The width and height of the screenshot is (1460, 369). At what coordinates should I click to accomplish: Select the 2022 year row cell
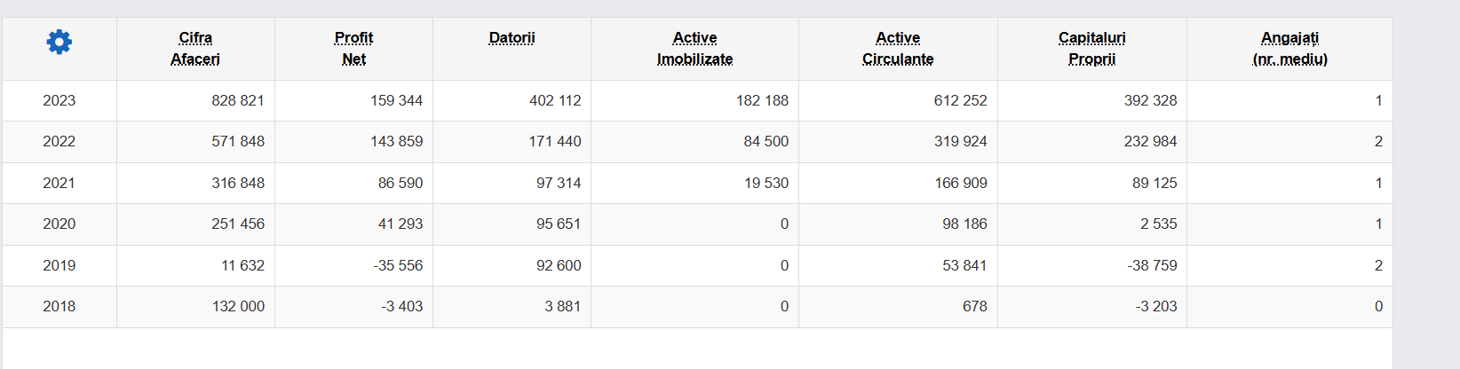60,141
